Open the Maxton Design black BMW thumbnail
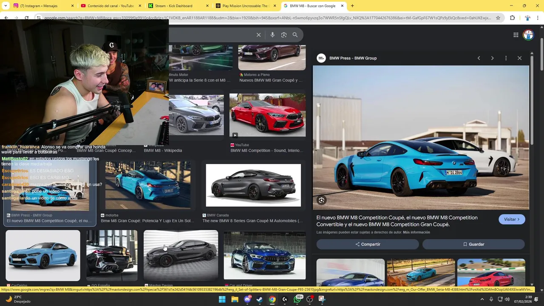Viewport: 544px width, 306px height. pyautogui.click(x=181, y=255)
